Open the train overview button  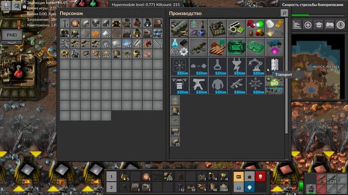pyautogui.click(x=330, y=25)
